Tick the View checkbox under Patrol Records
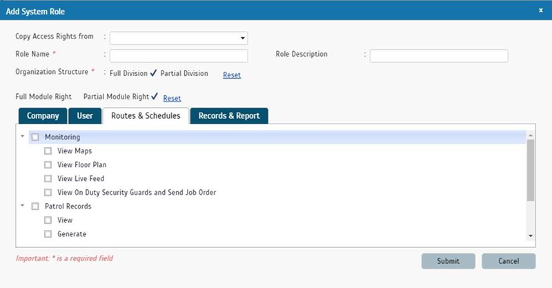 click(x=48, y=220)
